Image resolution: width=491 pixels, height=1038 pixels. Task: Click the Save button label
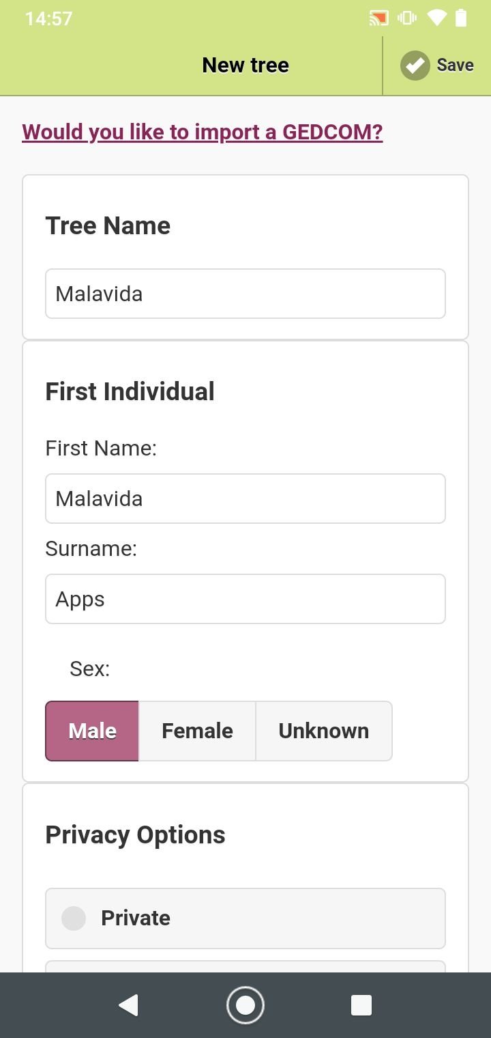455,66
